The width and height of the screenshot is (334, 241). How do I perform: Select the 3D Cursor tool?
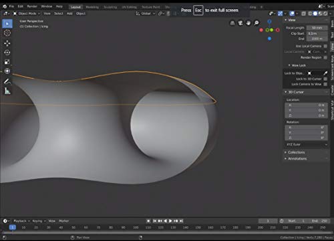tap(7, 33)
